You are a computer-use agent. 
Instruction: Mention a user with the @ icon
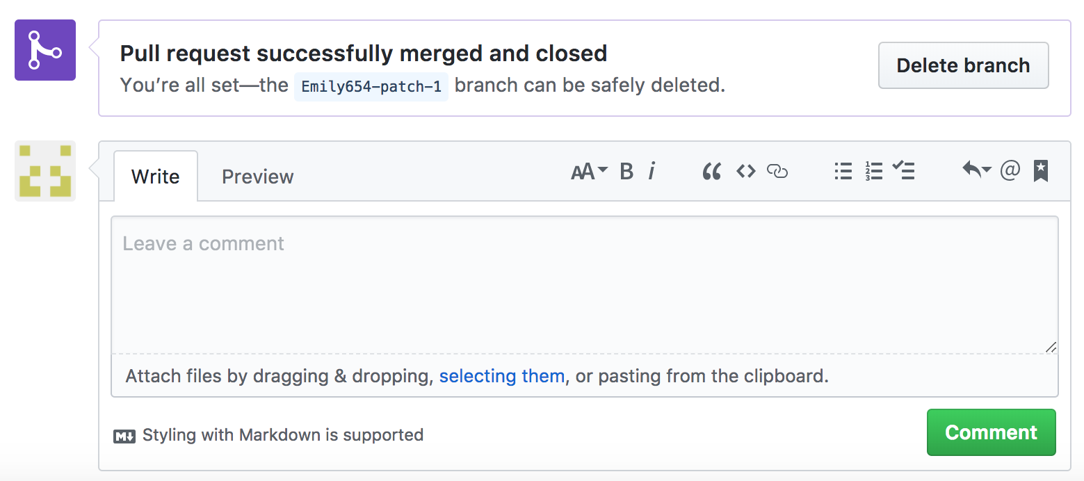coord(1010,171)
